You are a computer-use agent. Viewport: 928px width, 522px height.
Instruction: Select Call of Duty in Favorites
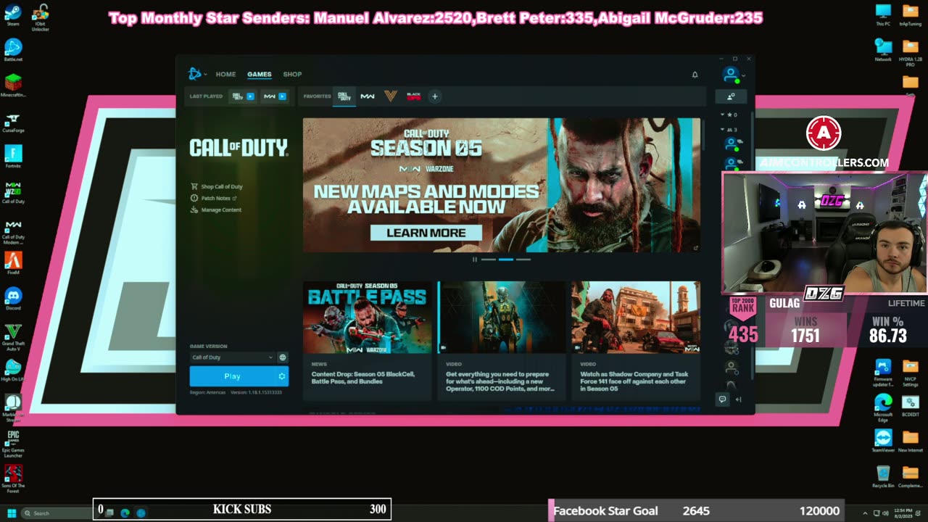pos(344,96)
